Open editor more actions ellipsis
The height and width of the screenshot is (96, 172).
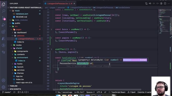point(169,3)
